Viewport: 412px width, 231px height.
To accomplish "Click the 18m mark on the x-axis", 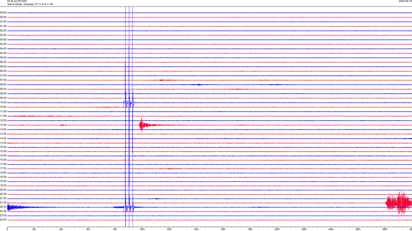I will [x=250, y=229].
